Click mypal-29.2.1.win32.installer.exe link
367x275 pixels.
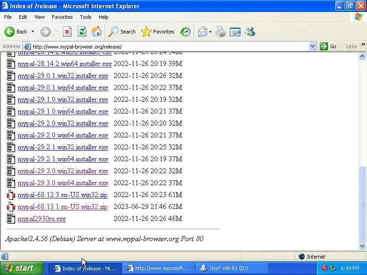click(x=63, y=147)
